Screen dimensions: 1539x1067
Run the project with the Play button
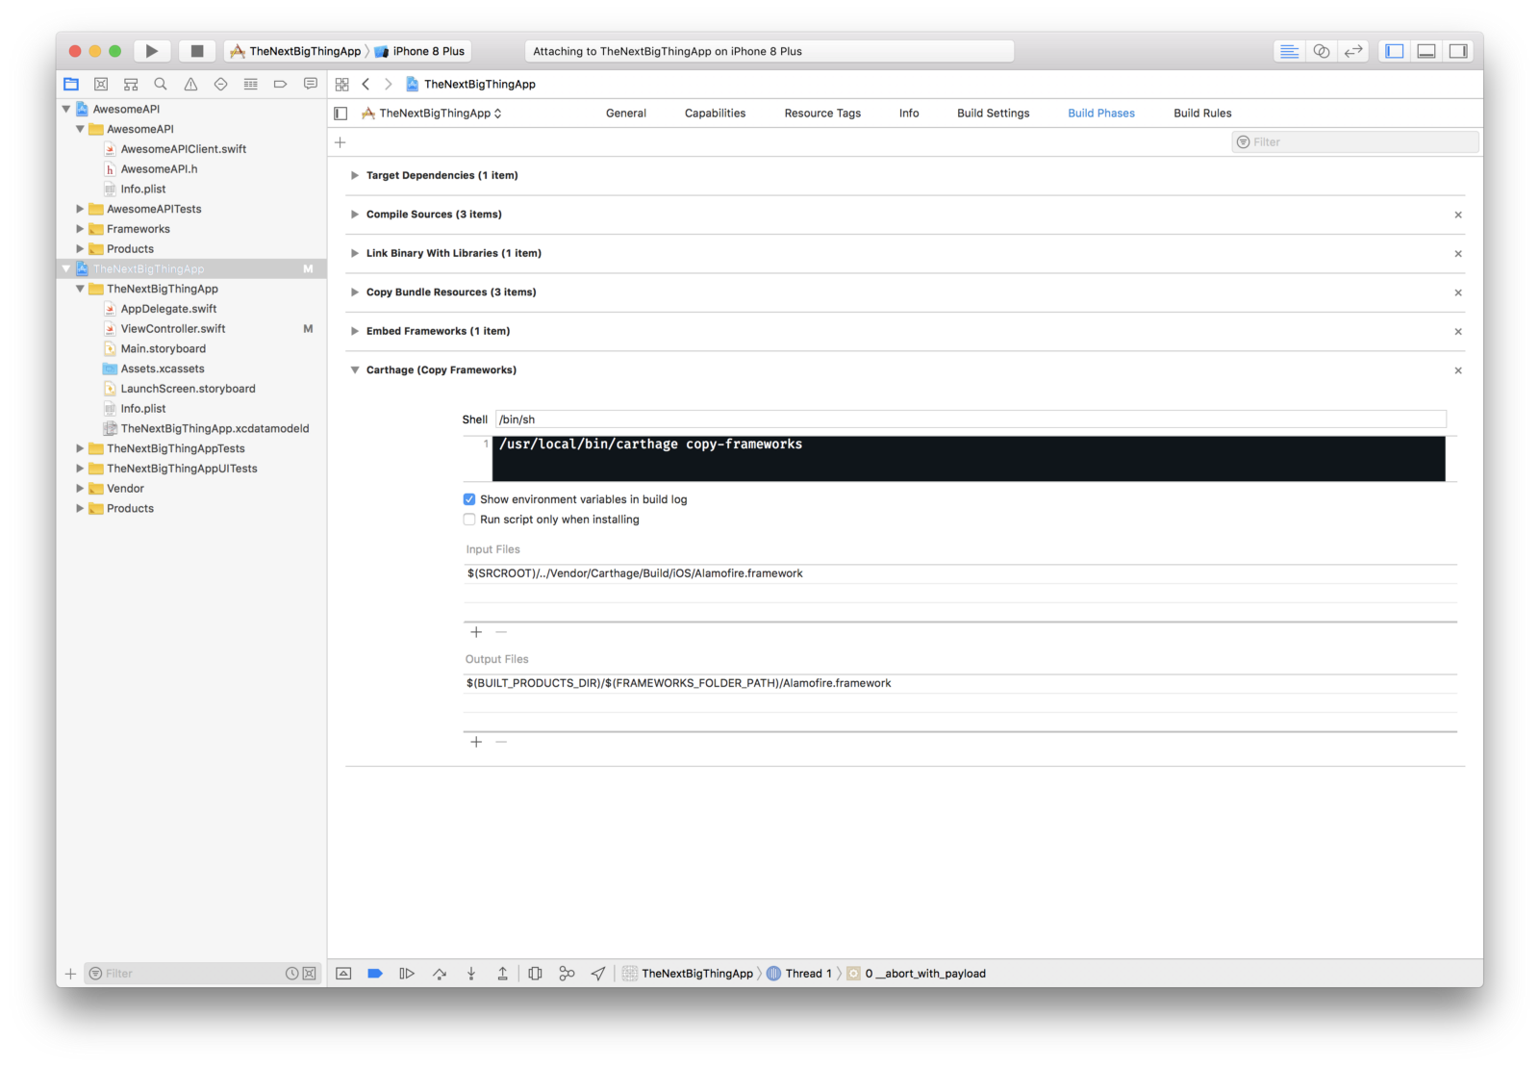click(x=152, y=51)
